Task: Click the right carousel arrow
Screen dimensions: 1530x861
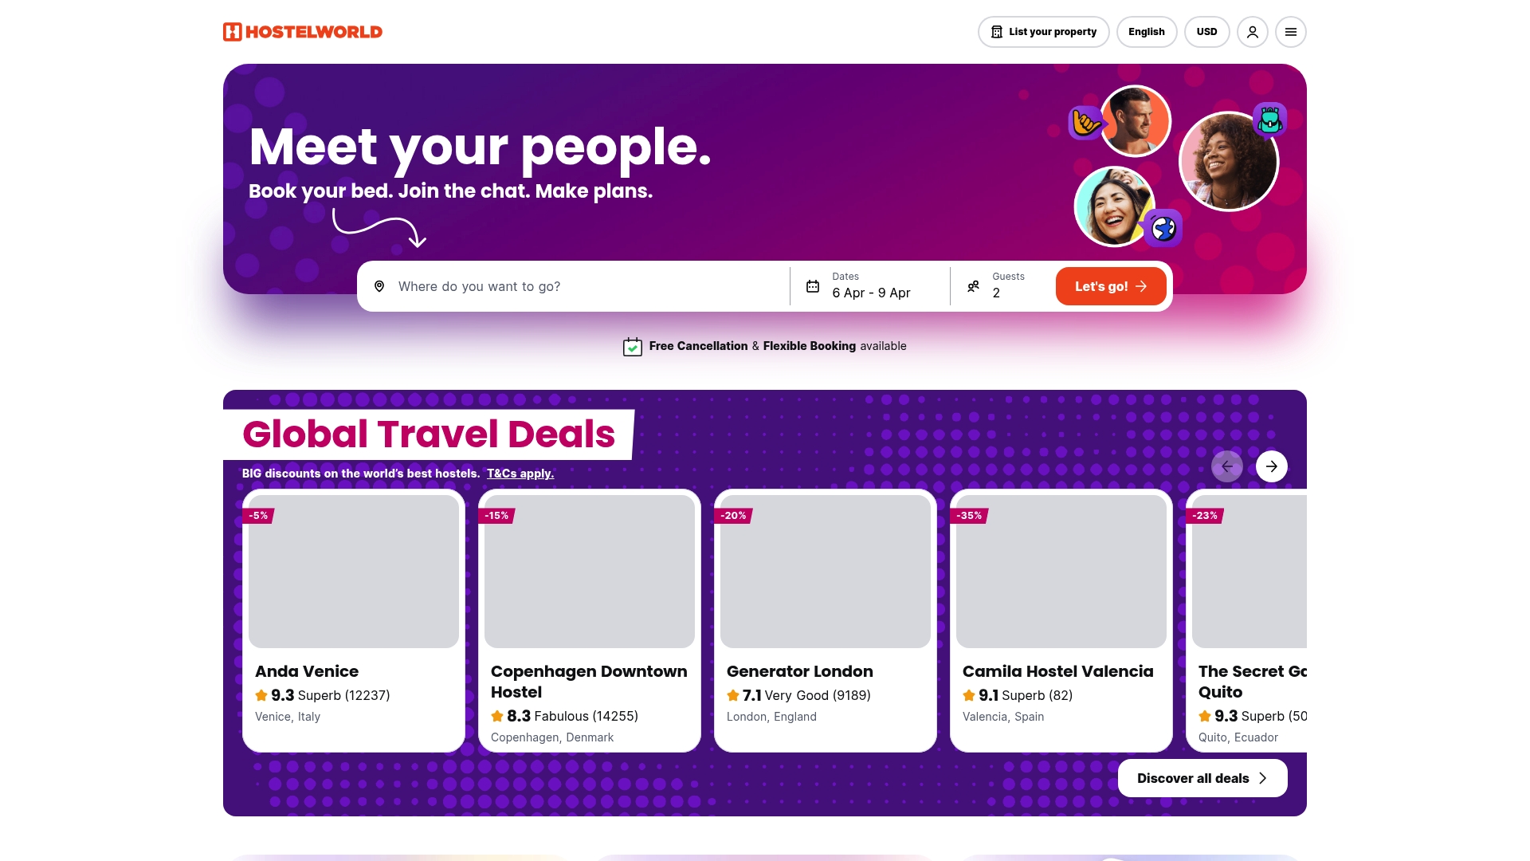Action: [1271, 466]
